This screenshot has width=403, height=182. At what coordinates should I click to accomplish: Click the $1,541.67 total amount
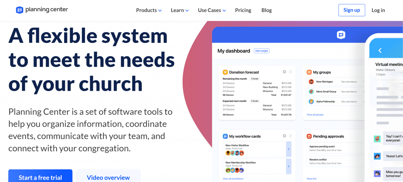tap(286, 95)
